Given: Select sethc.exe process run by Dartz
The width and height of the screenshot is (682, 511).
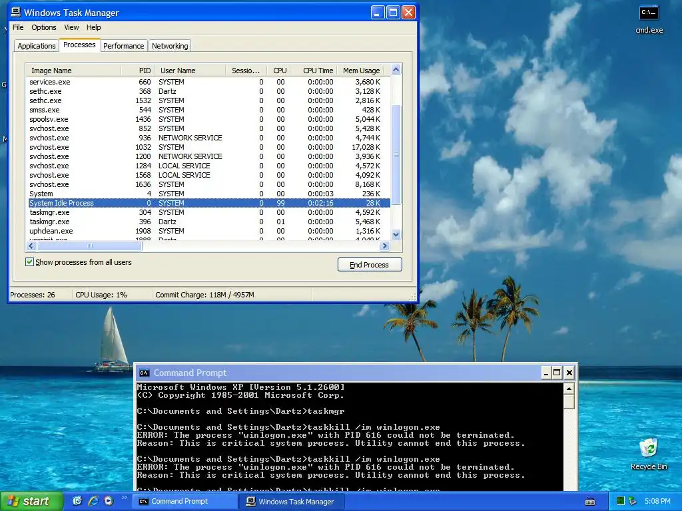Looking at the screenshot, I should click(x=208, y=91).
